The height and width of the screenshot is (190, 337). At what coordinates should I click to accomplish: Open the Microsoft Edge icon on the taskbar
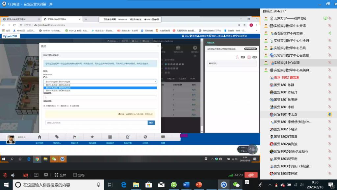point(124,185)
